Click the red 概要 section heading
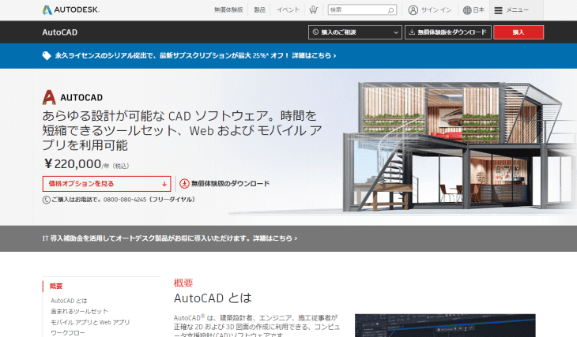Screen dimensions: 577x337 (183, 283)
